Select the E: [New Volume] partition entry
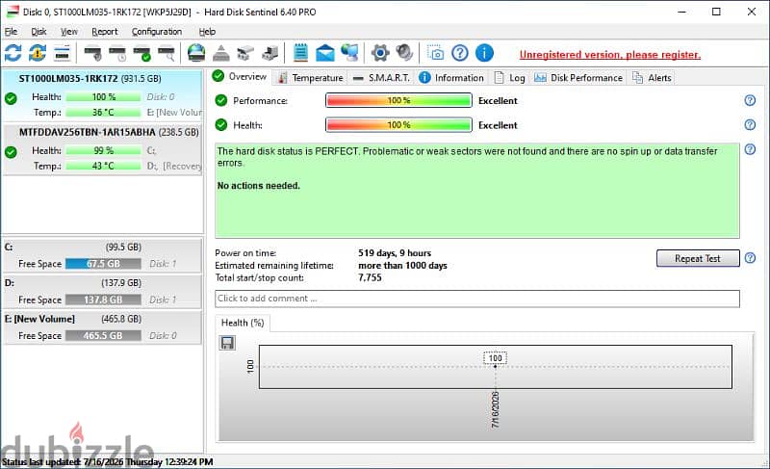 pos(102,327)
